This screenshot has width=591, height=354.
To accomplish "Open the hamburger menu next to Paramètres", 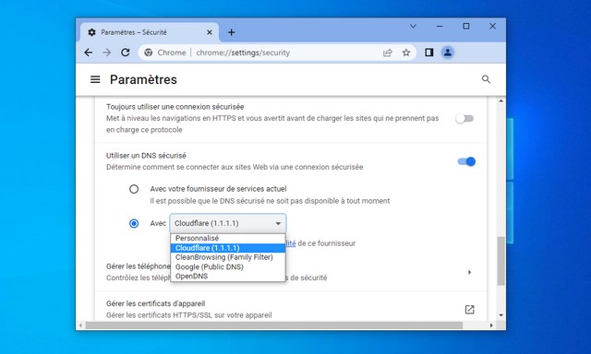I will click(x=95, y=80).
